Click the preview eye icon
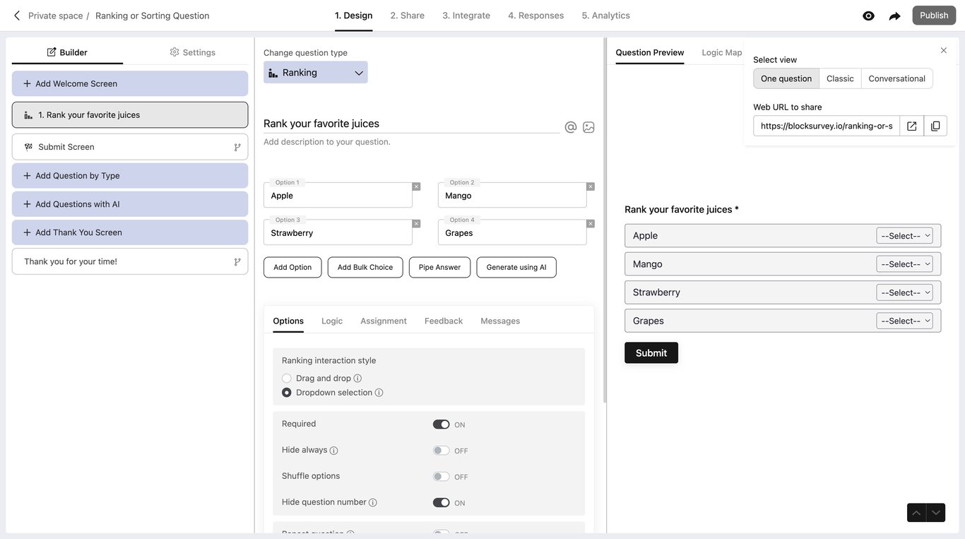The width and height of the screenshot is (965, 539). point(868,16)
